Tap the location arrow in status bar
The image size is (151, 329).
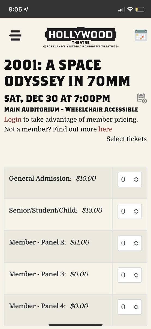coord(26,9)
